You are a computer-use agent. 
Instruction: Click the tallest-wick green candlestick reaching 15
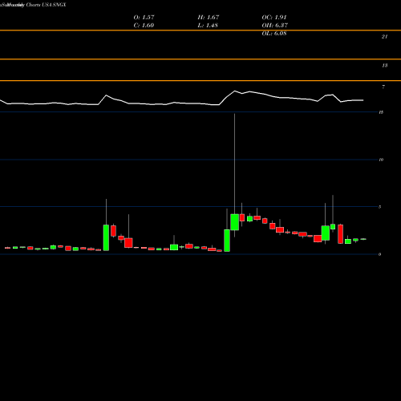pos(234,222)
